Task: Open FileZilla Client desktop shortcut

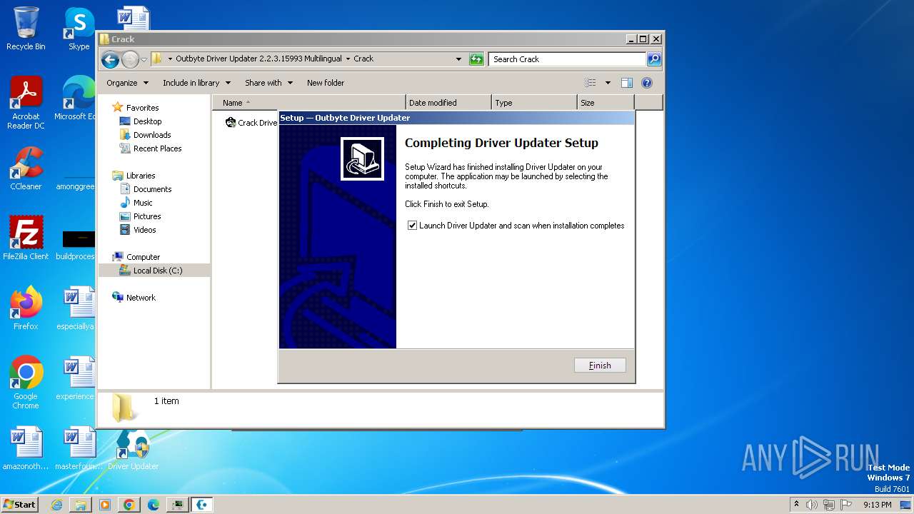Action: [x=26, y=238]
